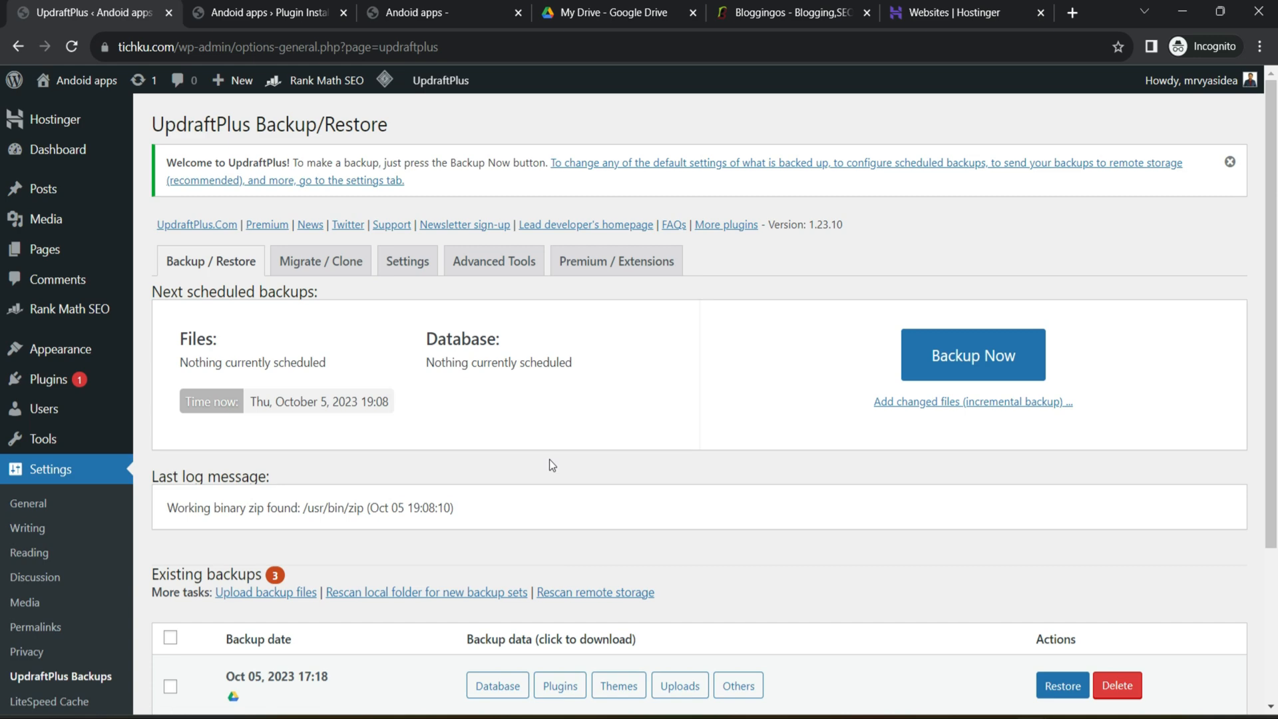Switch to the Backup / Restore tab
The width and height of the screenshot is (1278, 719).
pyautogui.click(x=211, y=261)
